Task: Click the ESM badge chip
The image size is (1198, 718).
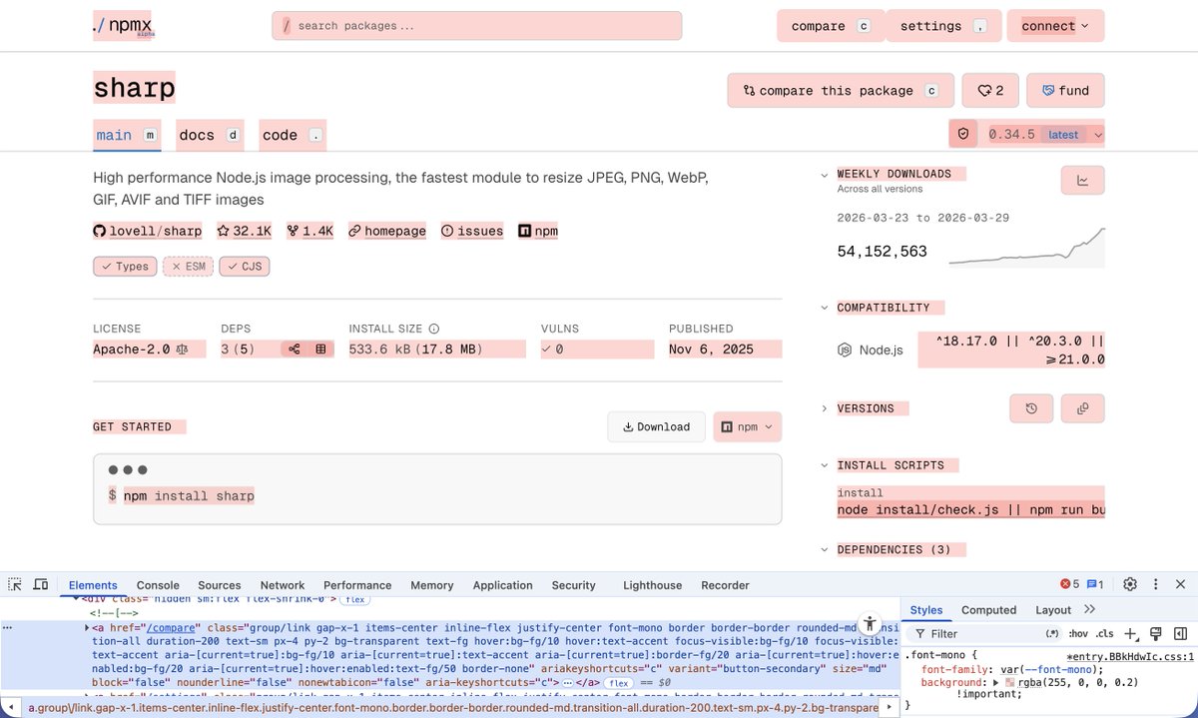Action: tap(188, 267)
